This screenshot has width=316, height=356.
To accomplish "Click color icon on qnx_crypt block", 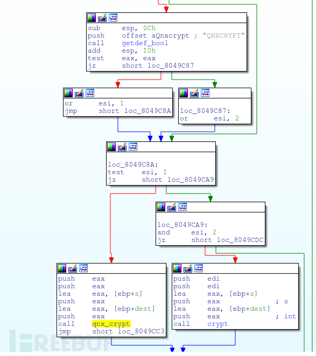I will click(x=62, y=268).
